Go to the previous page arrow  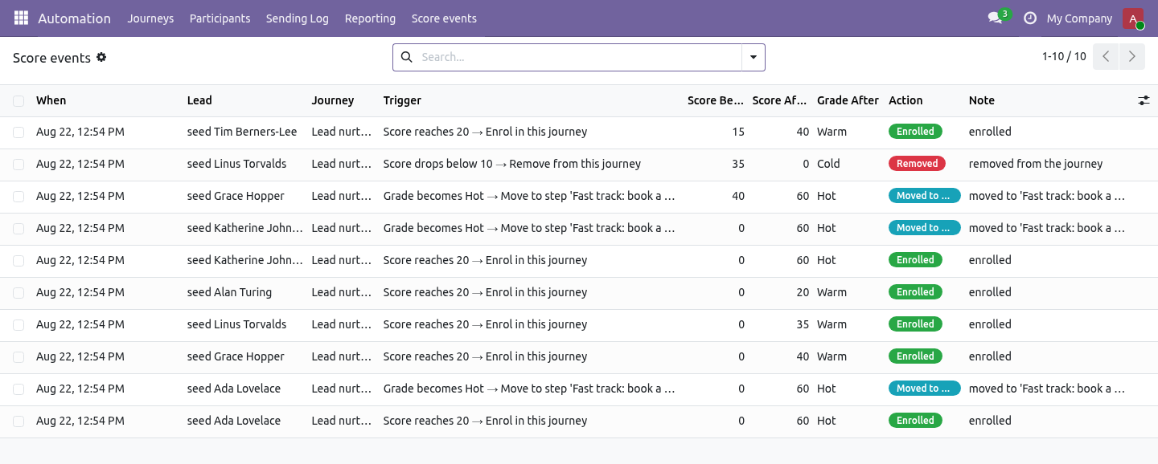(1106, 57)
